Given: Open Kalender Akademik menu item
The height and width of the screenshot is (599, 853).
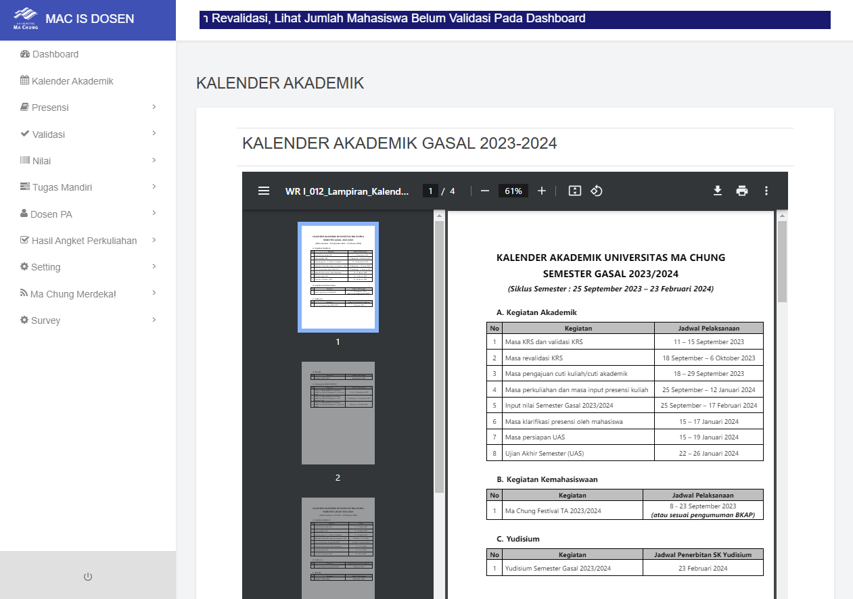Looking at the screenshot, I should click(x=88, y=81).
